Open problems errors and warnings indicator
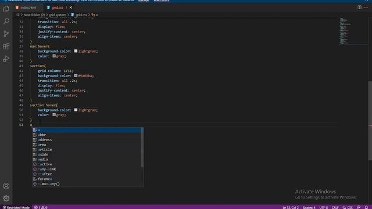The width and height of the screenshot is (372, 209). pos(41,207)
